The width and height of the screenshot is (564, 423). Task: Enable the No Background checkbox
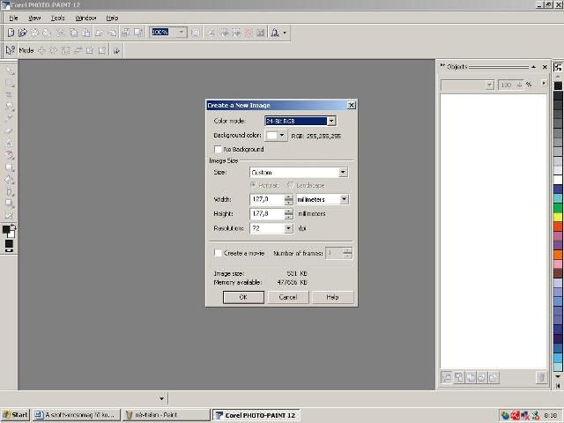click(x=218, y=150)
